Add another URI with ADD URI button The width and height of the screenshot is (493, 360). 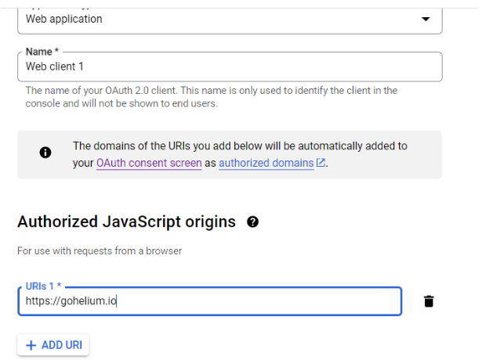[53, 345]
